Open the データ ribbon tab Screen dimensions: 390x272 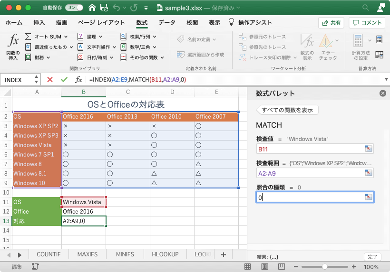(x=167, y=23)
